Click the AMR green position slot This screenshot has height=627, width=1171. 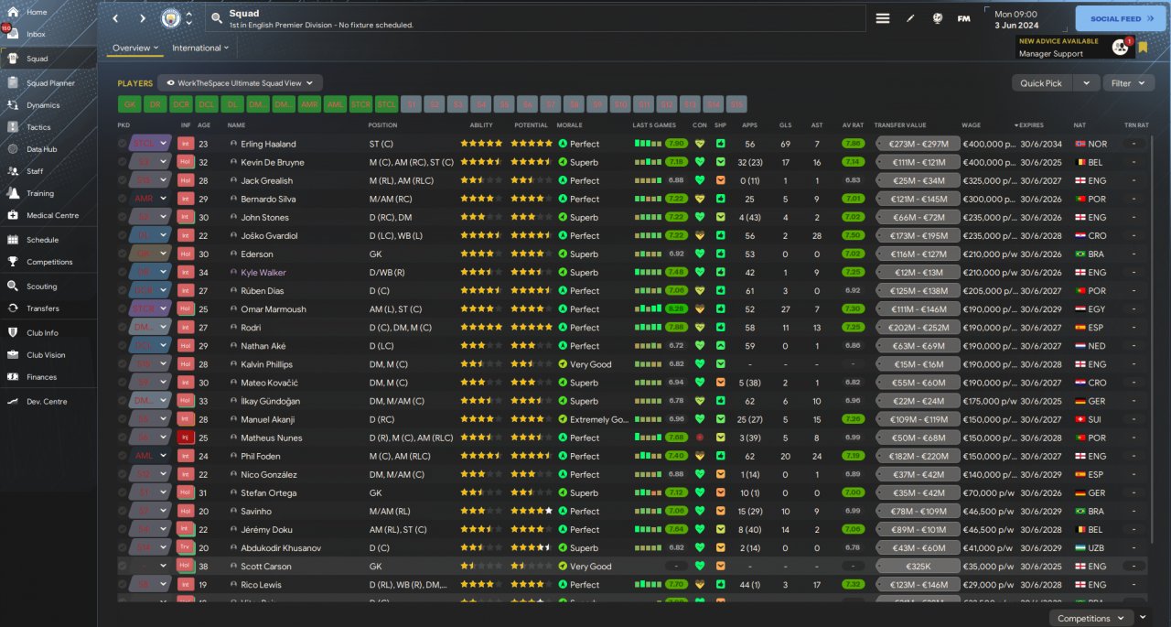click(x=309, y=104)
